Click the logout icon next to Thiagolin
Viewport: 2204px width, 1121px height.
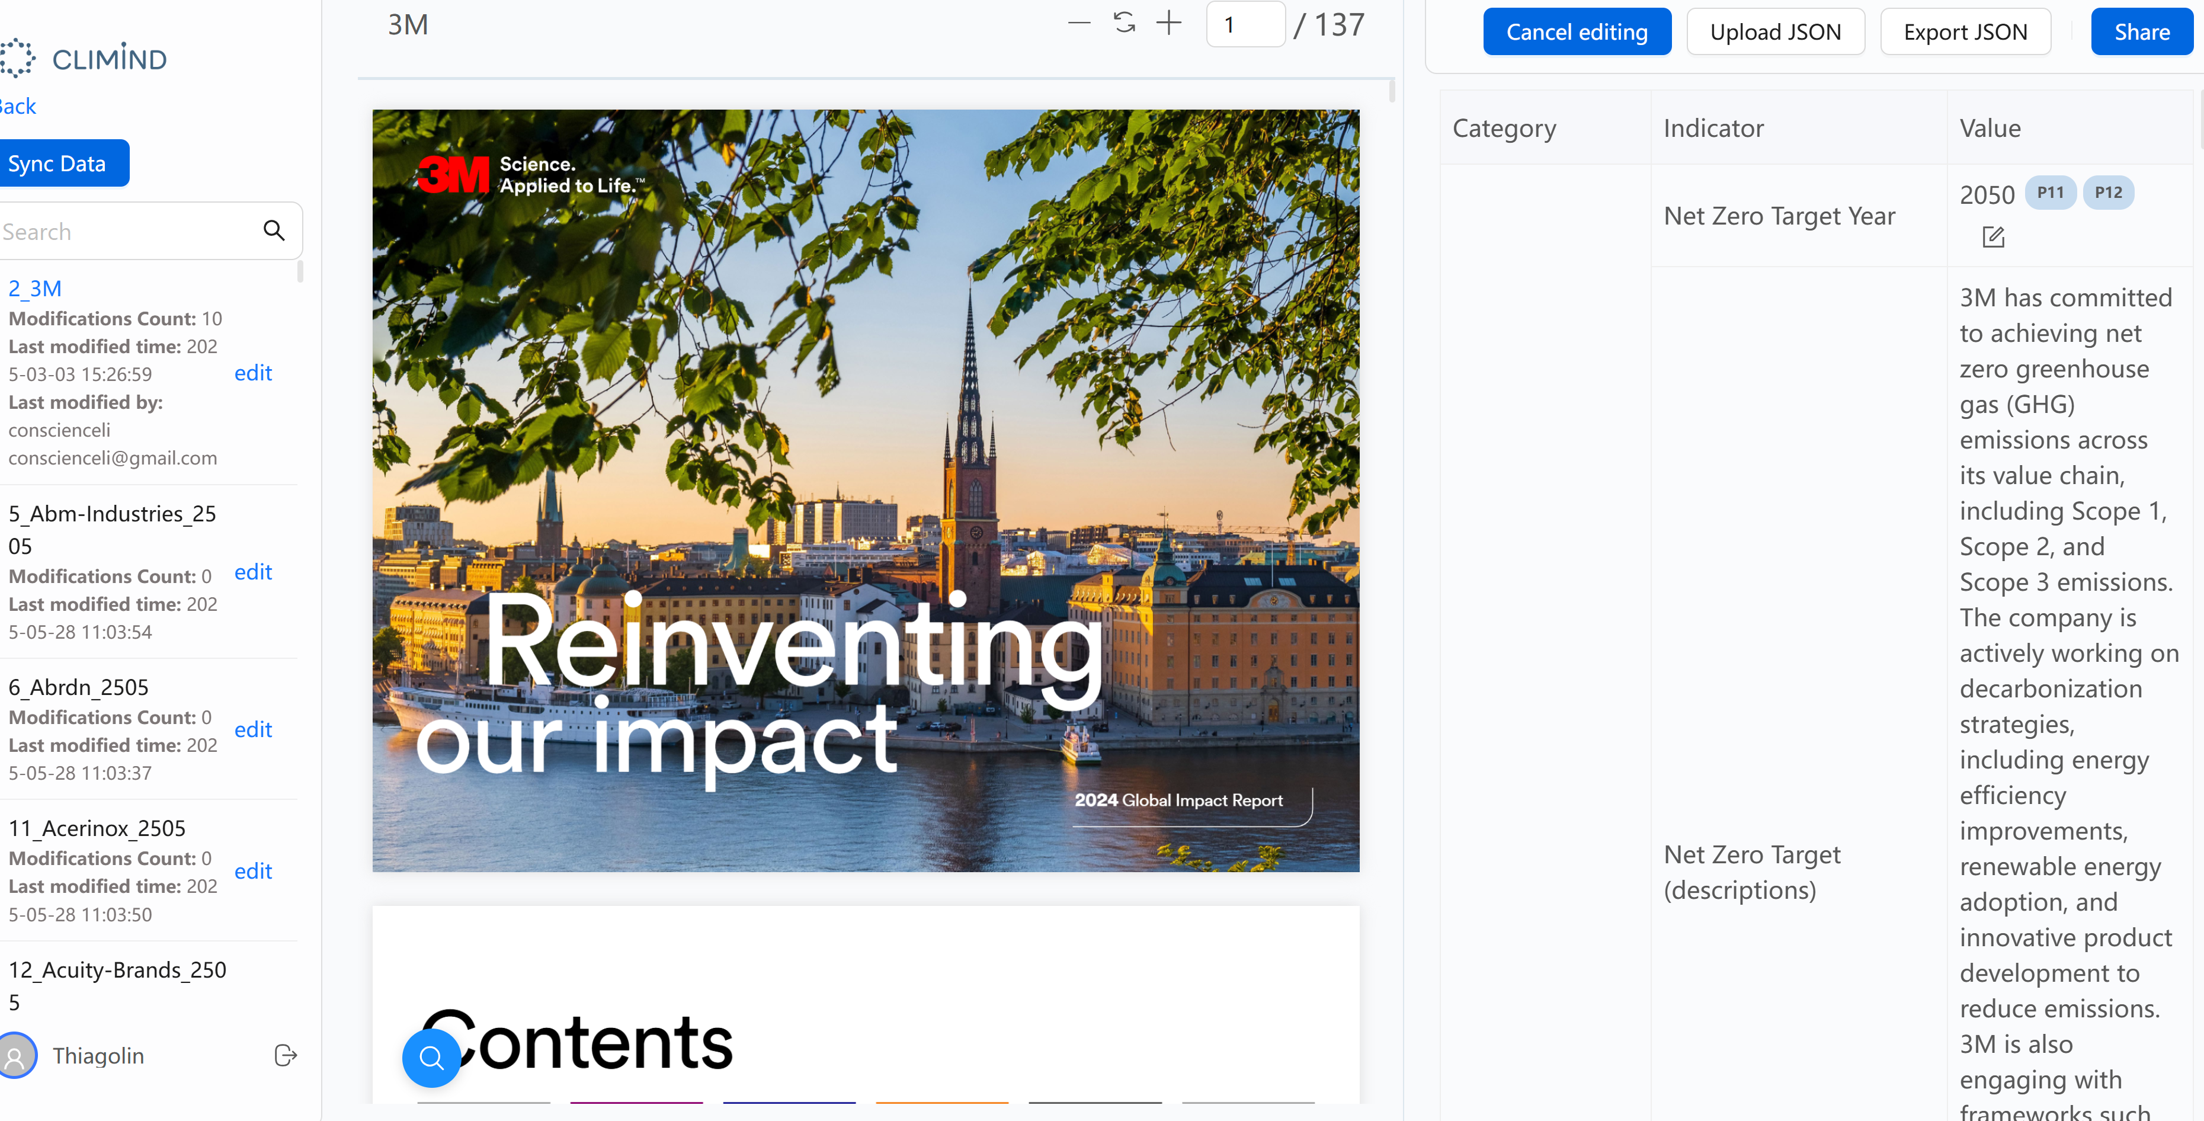click(x=286, y=1055)
